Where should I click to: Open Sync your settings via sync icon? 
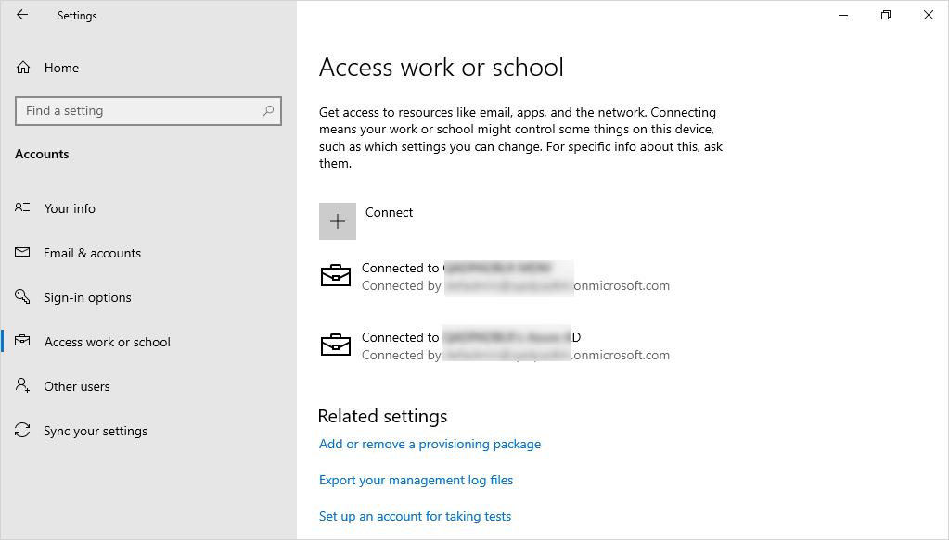click(x=23, y=431)
